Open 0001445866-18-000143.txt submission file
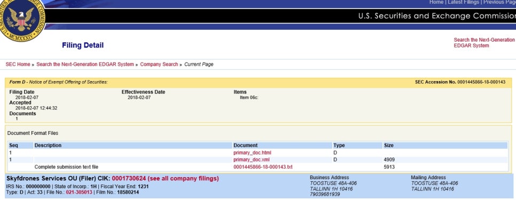This screenshot has height=200, width=516. pyautogui.click(x=263, y=167)
